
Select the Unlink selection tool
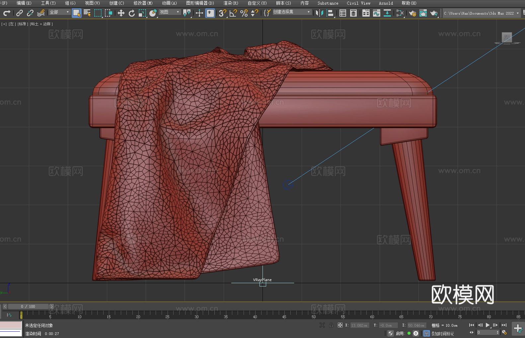[30, 13]
